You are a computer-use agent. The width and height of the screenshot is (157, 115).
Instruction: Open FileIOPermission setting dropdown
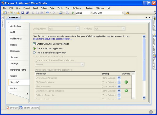tap(119, 87)
